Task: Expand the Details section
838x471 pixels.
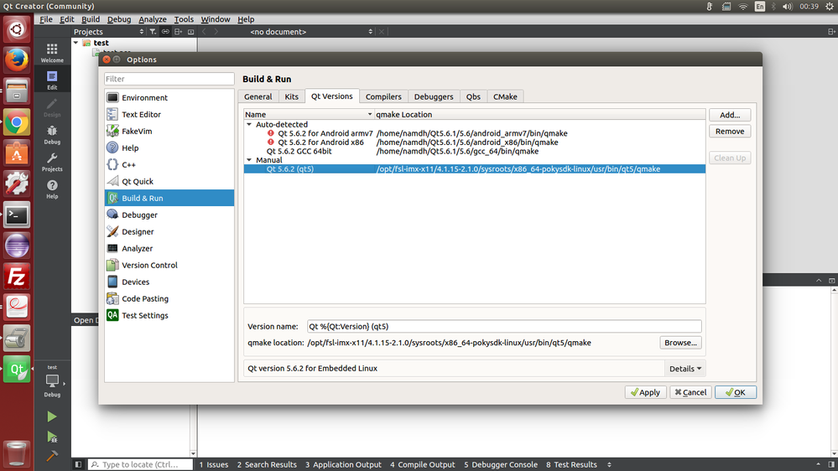Action: (685, 369)
